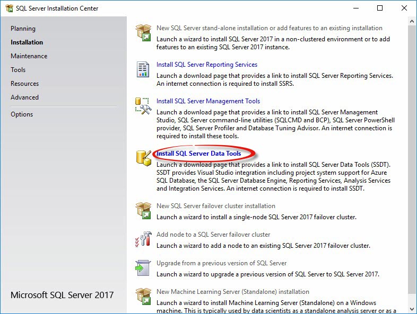Click the SQL Server Installation Center title icon
417x314 pixels.
click(x=10, y=8)
